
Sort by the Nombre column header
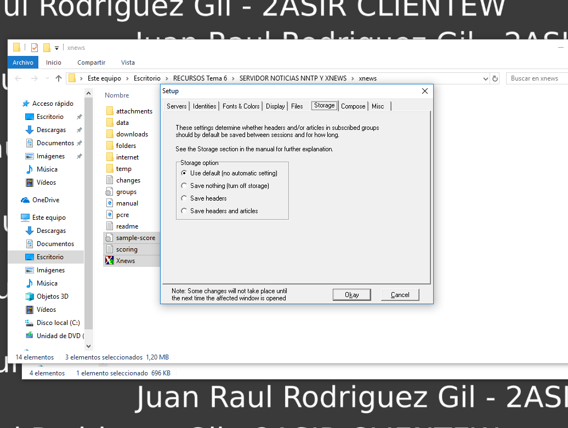coord(117,95)
